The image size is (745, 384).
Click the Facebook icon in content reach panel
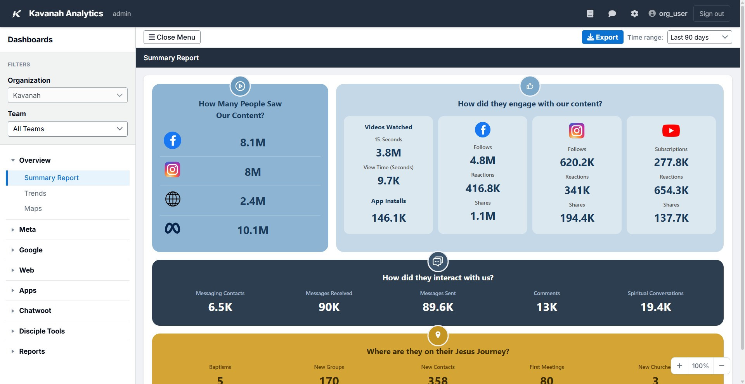click(172, 140)
